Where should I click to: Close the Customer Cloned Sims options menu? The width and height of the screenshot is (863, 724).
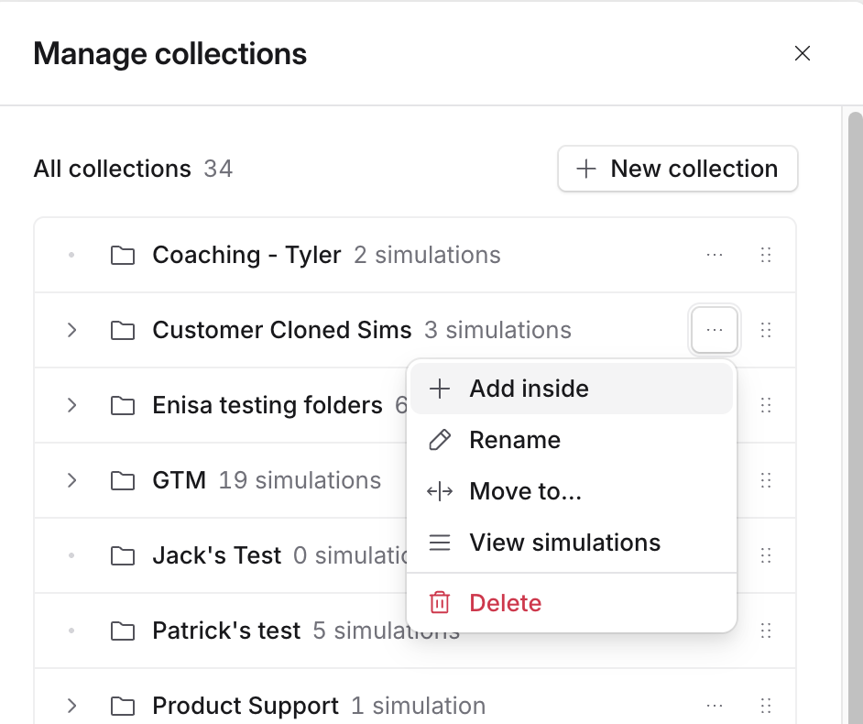point(715,330)
